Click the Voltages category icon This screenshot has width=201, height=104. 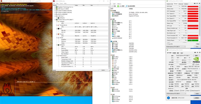pos(59,21)
